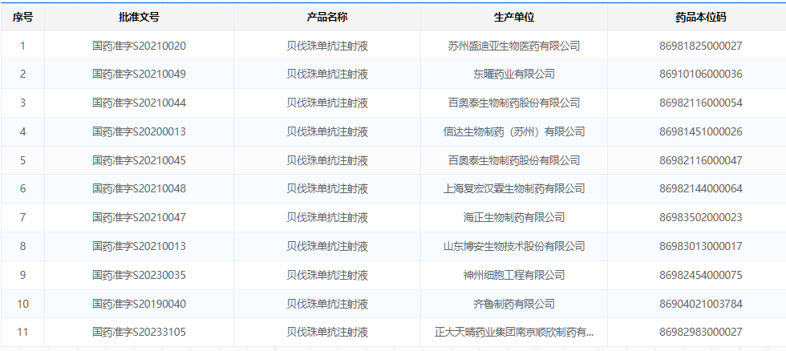The width and height of the screenshot is (786, 351).
Task: Click 神州细胞工程有限公司 entry
Action: coord(514,275)
